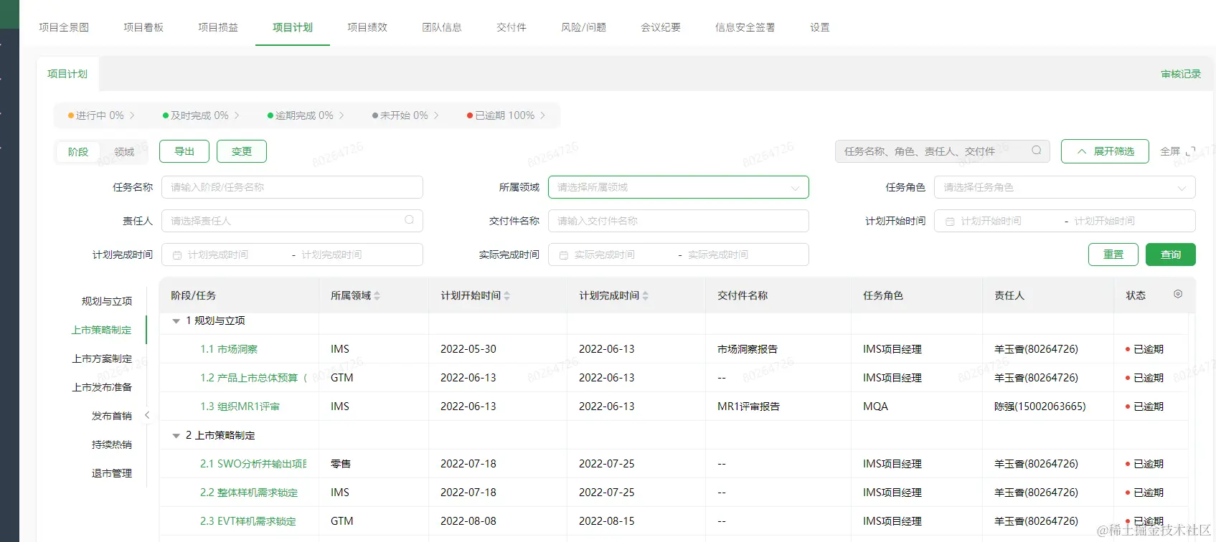1216x542 pixels.
Task: Go to the 风险/问题 tab
Action: pyautogui.click(x=583, y=27)
